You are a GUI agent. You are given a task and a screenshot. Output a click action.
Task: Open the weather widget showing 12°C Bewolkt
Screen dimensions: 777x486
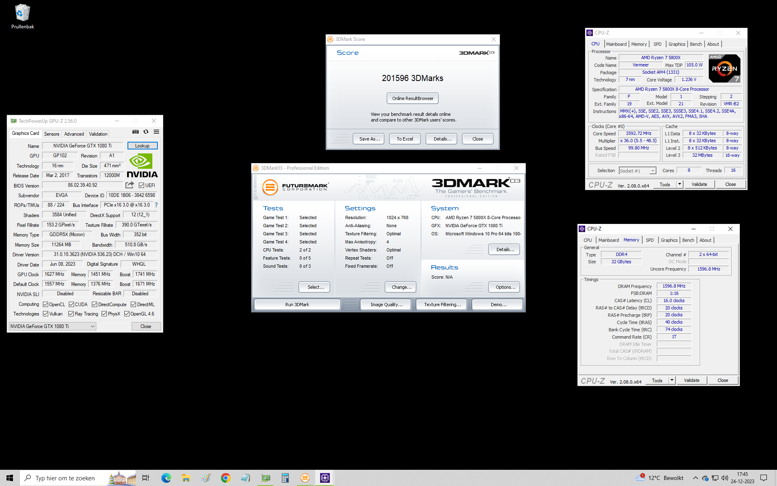(660, 478)
